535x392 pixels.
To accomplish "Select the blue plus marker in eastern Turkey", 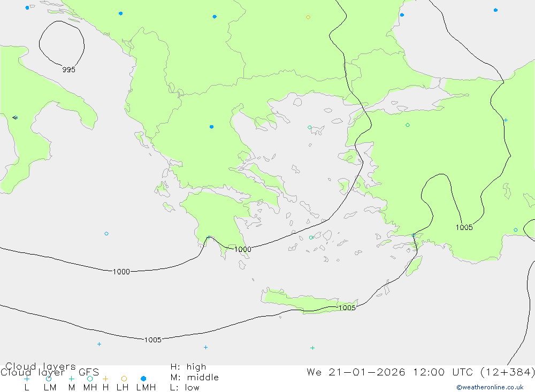I will pos(506,120).
